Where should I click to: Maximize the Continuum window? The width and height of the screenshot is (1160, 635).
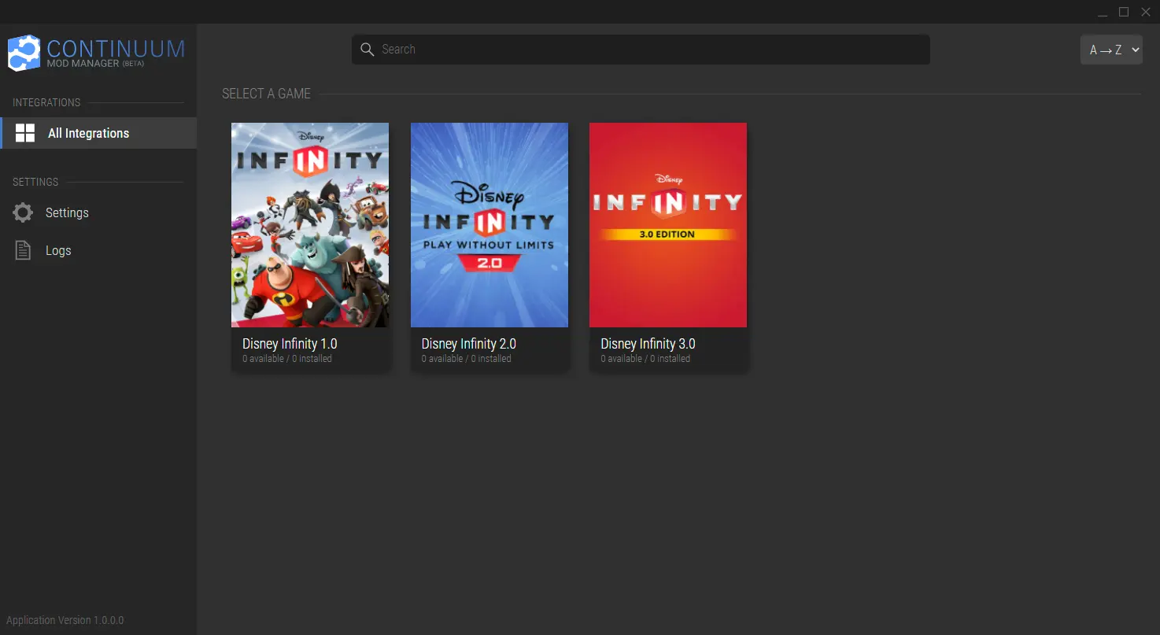pyautogui.click(x=1124, y=12)
